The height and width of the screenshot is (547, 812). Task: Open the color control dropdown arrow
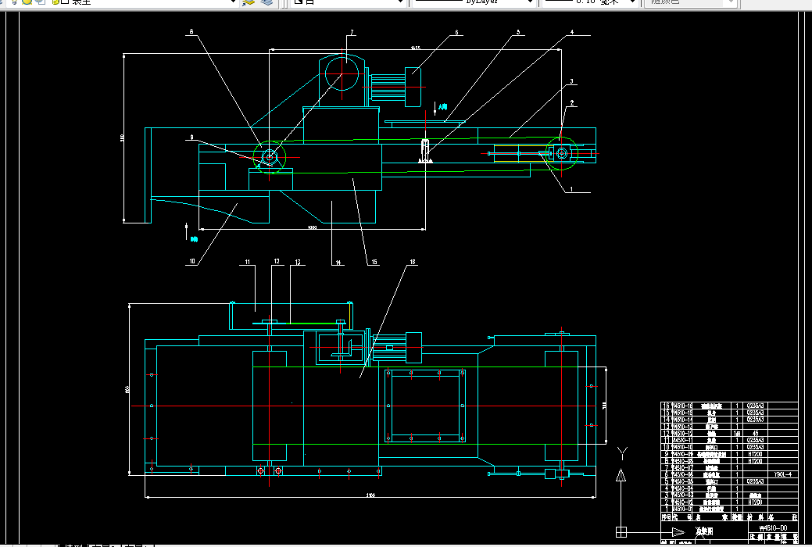[x=730, y=2]
